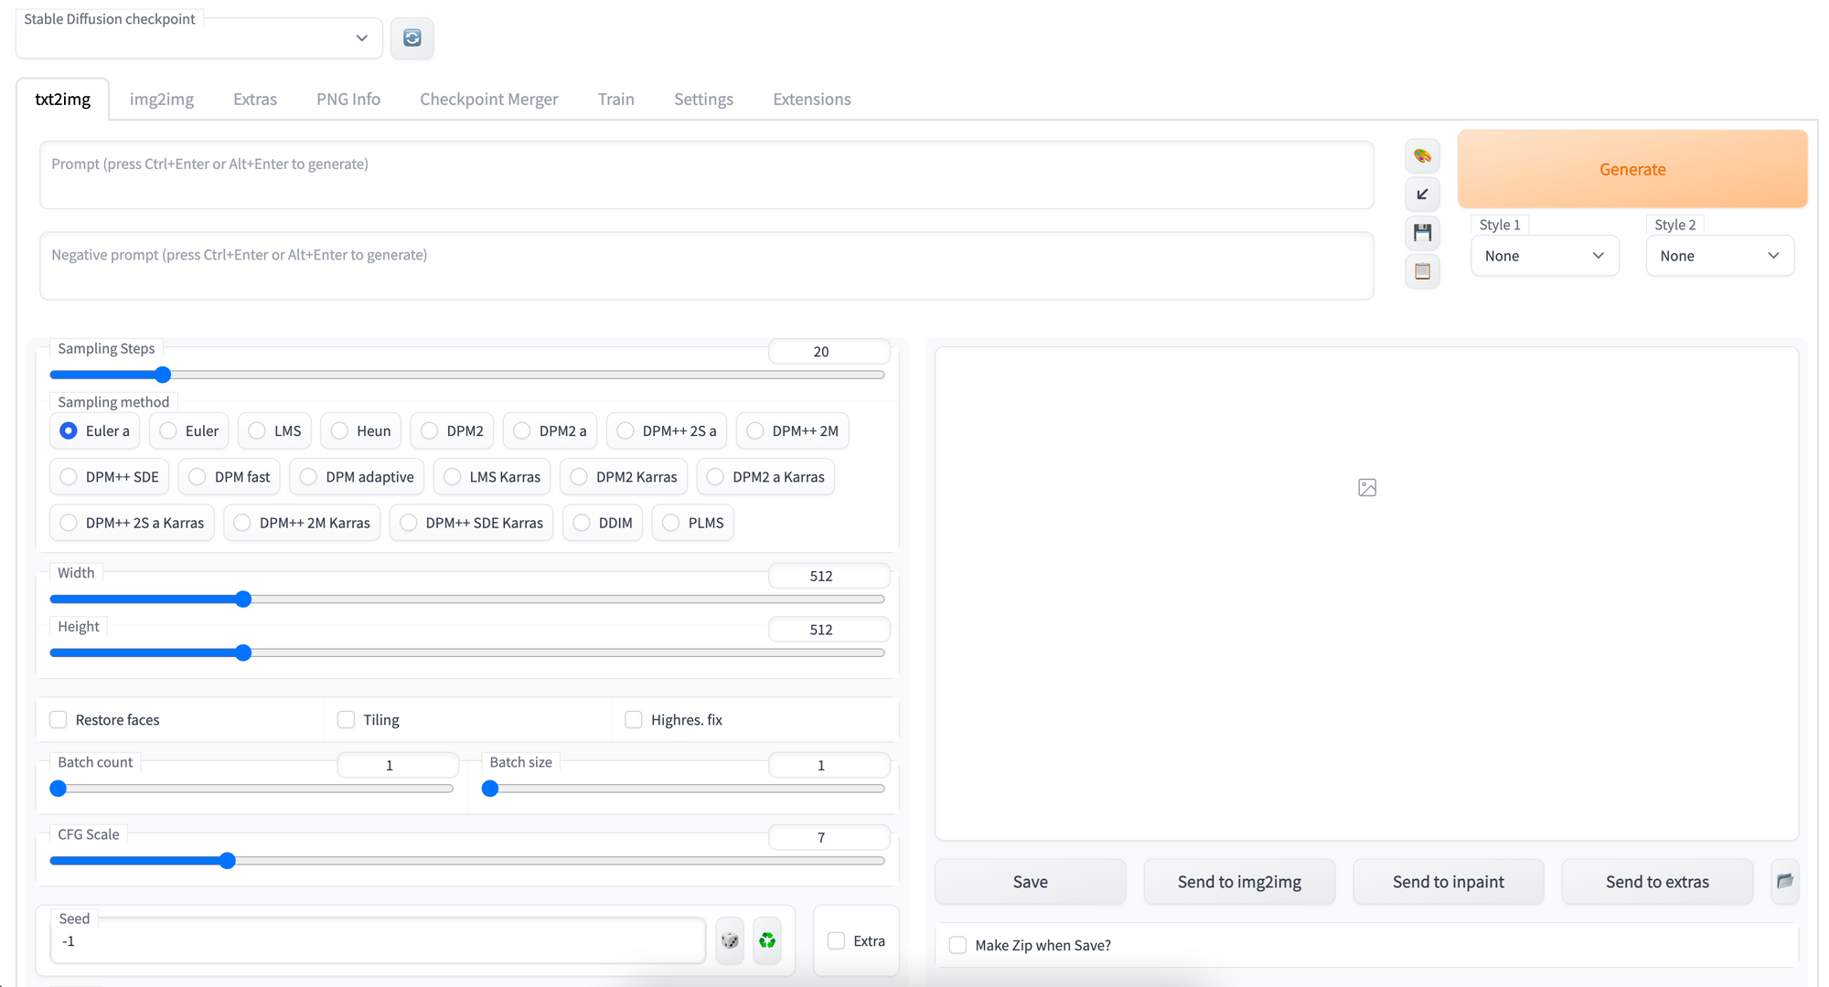Open the Stable Diffusion checkpoint dropdown
1829x987 pixels.
(199, 38)
